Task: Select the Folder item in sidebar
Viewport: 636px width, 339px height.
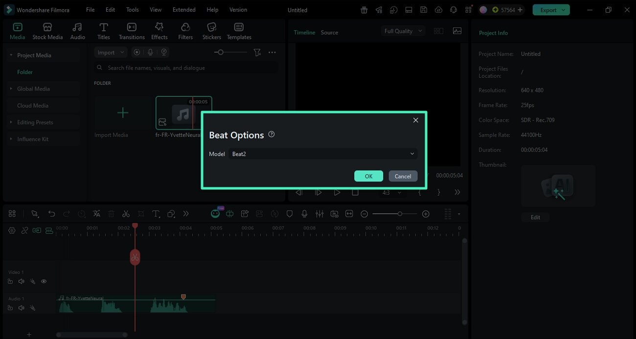Action: pyautogui.click(x=25, y=72)
